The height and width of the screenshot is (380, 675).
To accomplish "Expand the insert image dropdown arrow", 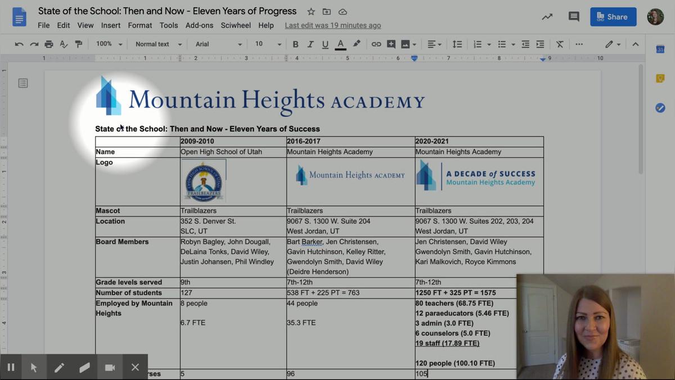I will point(415,44).
